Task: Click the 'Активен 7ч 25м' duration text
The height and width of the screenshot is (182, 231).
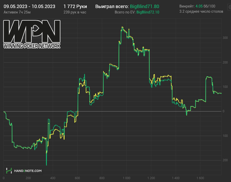Action: 17,12
